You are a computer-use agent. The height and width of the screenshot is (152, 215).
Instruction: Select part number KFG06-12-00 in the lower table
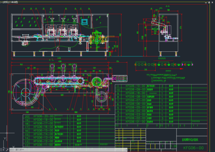pos(43,141)
